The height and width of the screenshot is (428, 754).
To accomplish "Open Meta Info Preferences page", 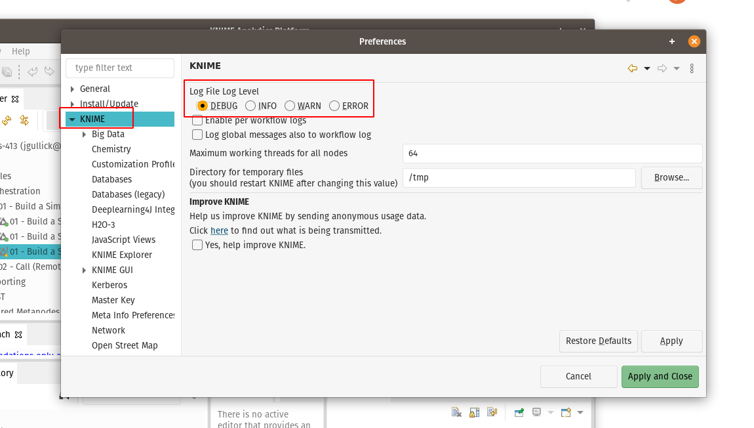I will click(x=133, y=315).
